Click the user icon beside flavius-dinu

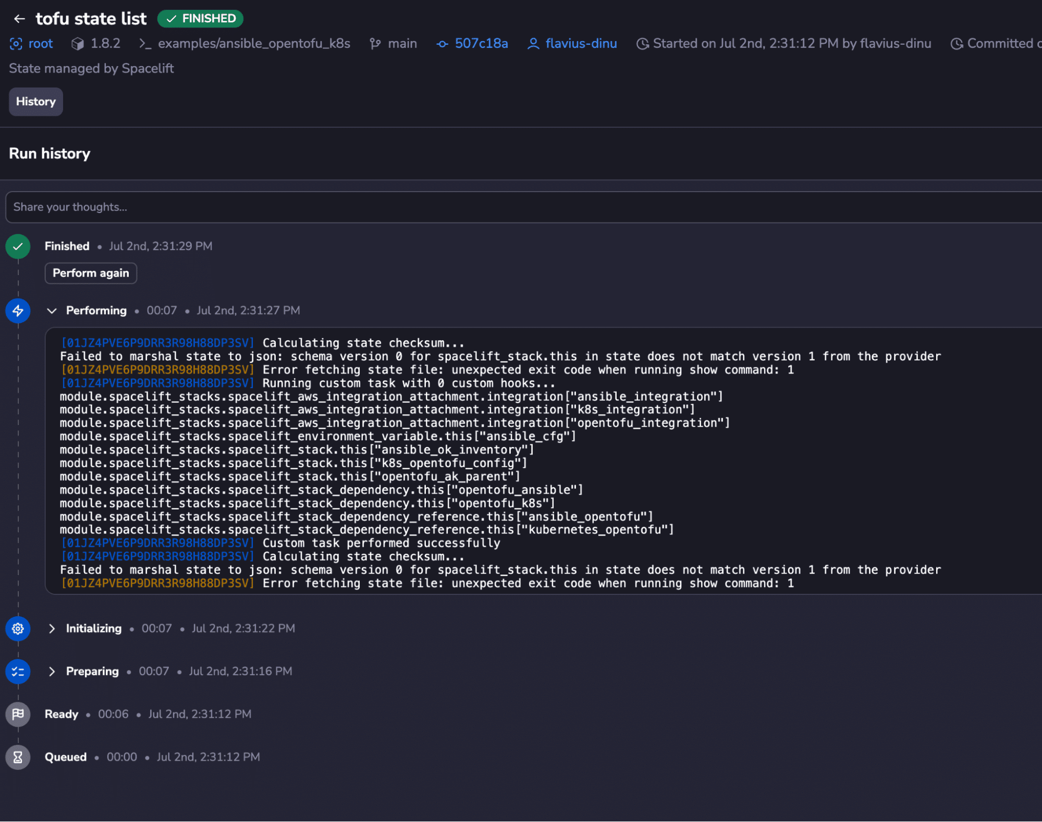(x=533, y=44)
